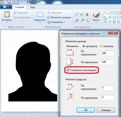Click the Save floppy disk icon
The width and height of the screenshot is (121, 117).
pos(9,2)
